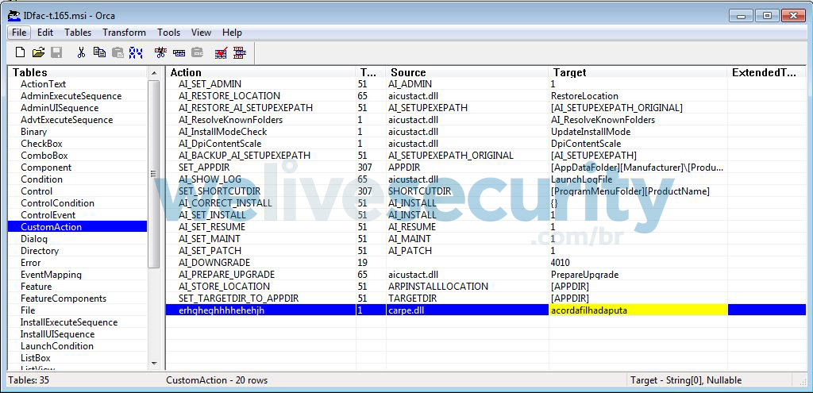Select the AI_SET_ADMIN action row
Image resolution: width=813 pixels, height=393 pixels.
pos(486,84)
